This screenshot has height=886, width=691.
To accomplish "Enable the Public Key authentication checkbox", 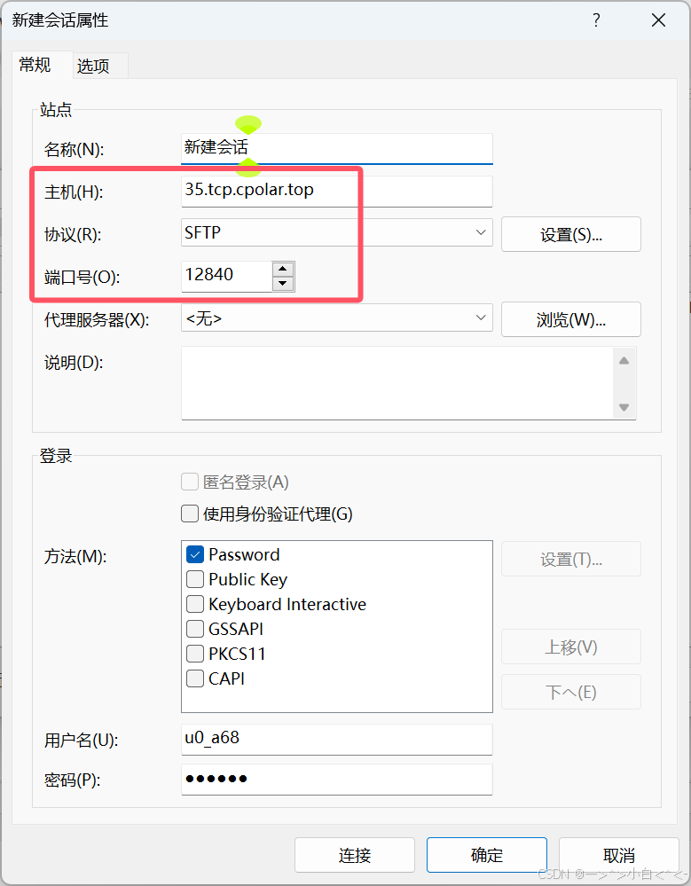I will pos(194,579).
